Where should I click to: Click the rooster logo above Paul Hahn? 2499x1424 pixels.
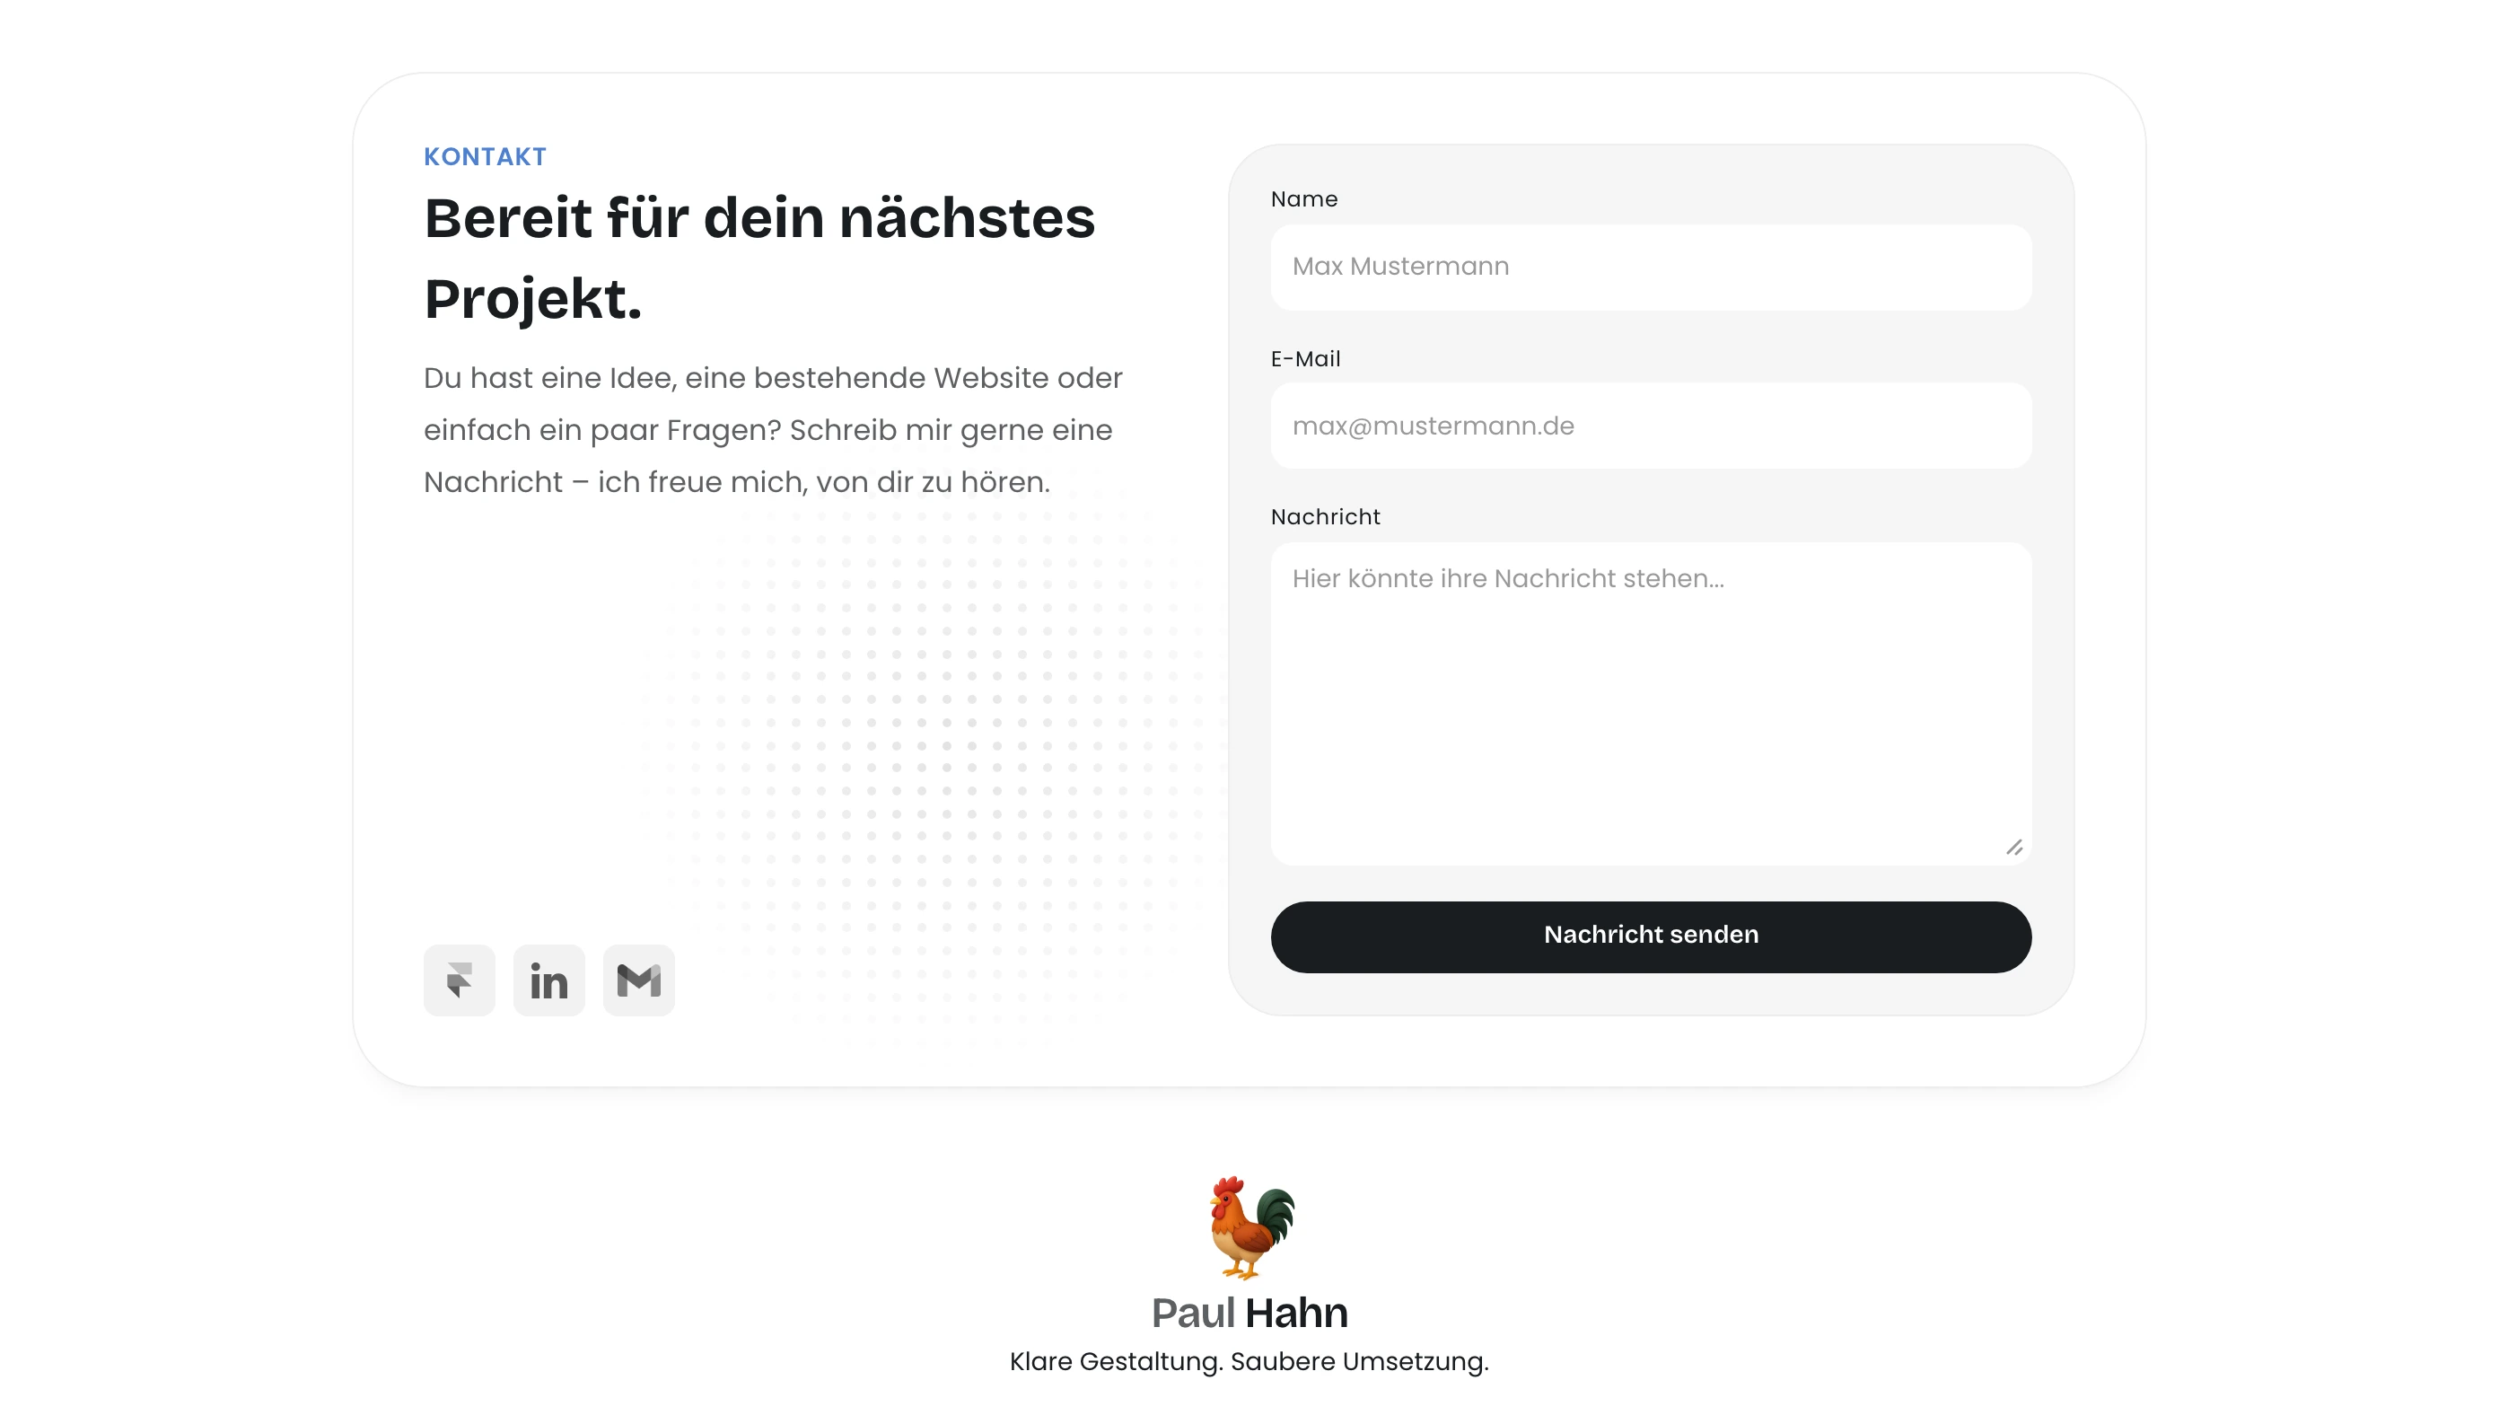[x=1250, y=1226]
